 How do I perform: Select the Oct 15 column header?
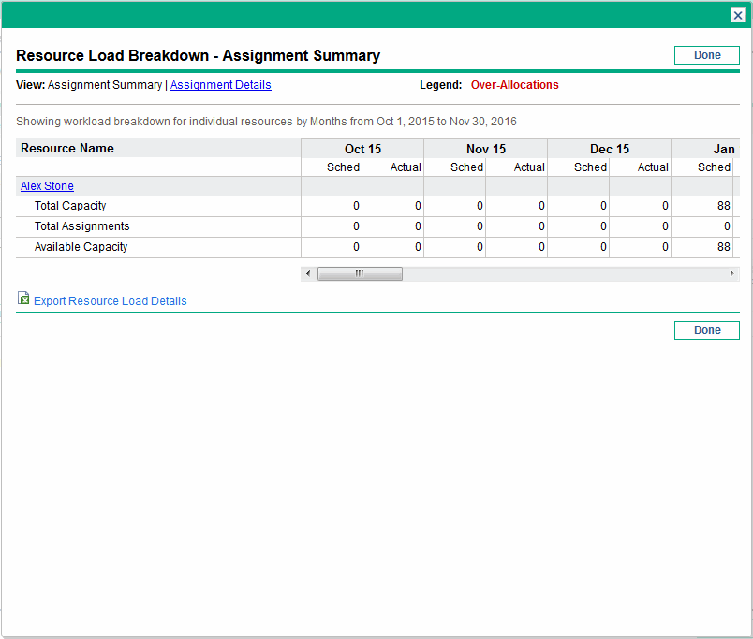[362, 149]
